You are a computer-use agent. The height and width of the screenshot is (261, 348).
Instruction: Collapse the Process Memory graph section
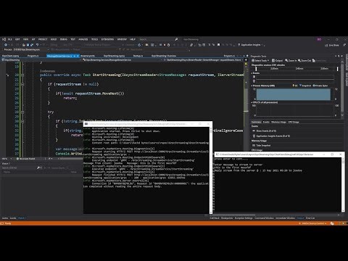(252, 86)
